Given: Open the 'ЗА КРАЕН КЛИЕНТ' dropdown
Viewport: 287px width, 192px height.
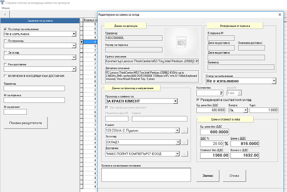Looking at the screenshot, I should (175, 101).
